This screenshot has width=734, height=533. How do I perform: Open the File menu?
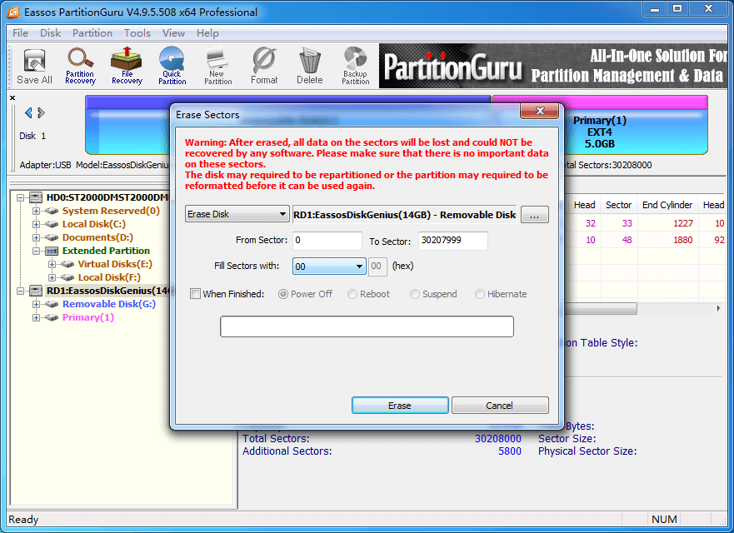(x=20, y=33)
